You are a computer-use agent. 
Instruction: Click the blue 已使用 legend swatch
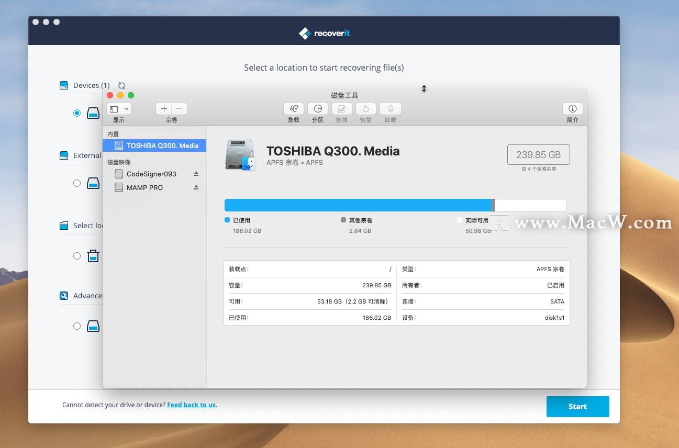point(227,220)
